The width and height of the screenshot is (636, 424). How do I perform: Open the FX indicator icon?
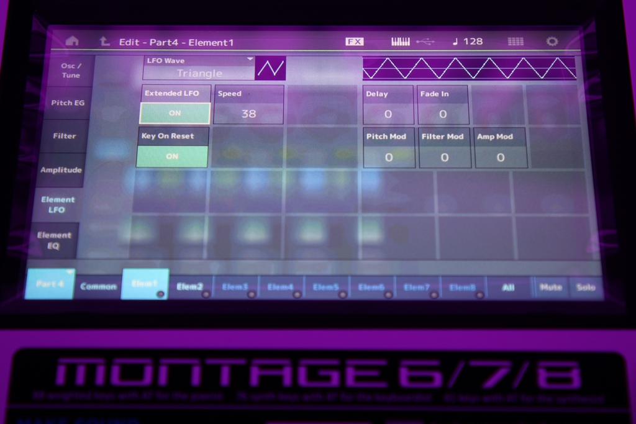coord(355,42)
